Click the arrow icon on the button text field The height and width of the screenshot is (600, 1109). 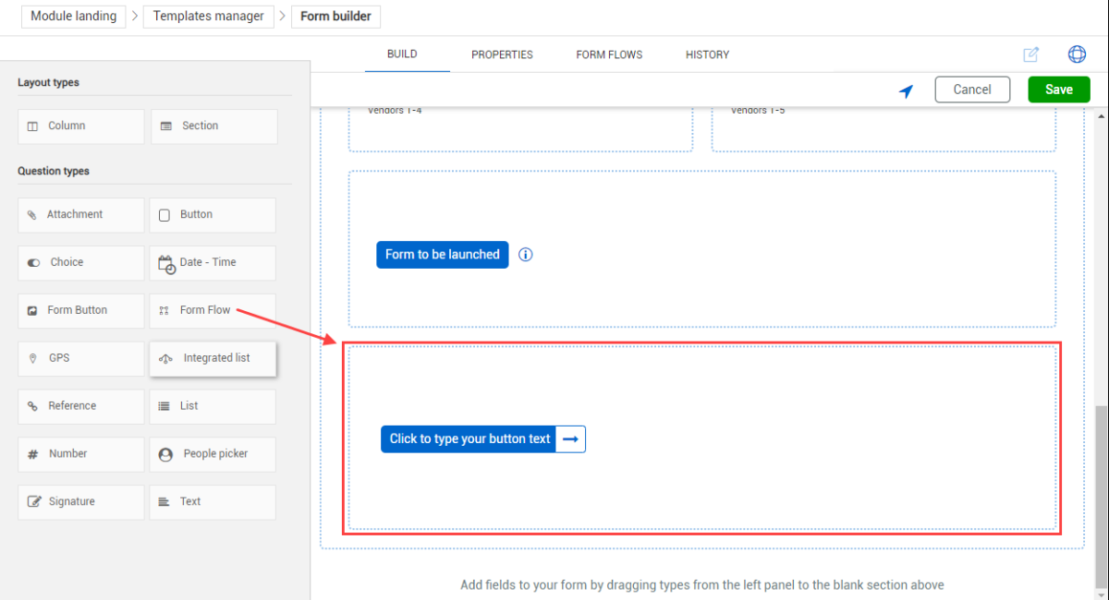(571, 439)
